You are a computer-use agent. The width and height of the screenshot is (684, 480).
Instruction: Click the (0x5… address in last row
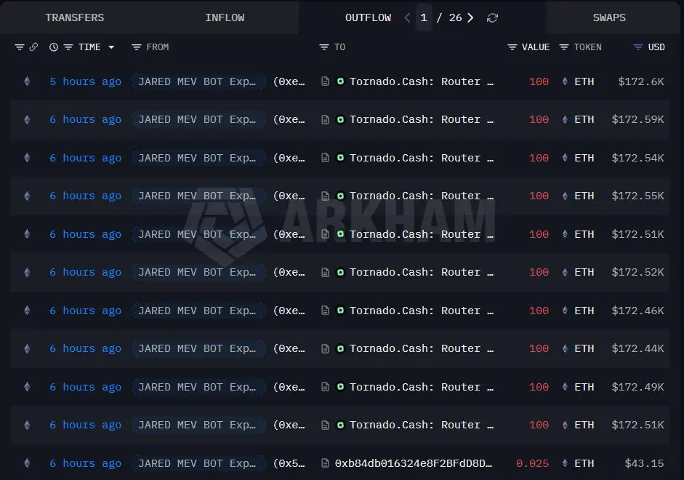pyautogui.click(x=289, y=463)
